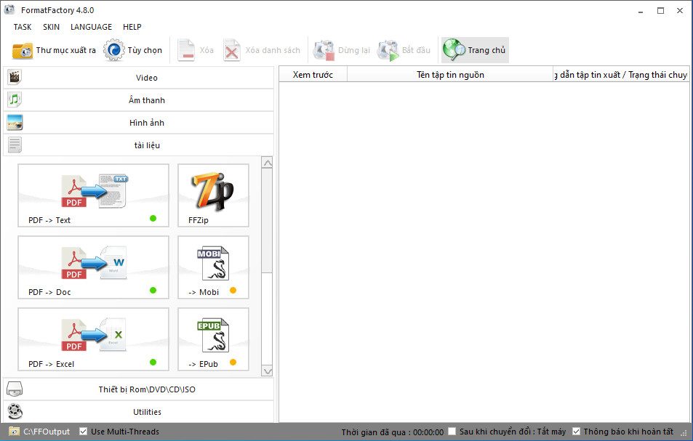Minimize the FormatFactory window
Viewport: 693px width, 441px height.
click(641, 11)
